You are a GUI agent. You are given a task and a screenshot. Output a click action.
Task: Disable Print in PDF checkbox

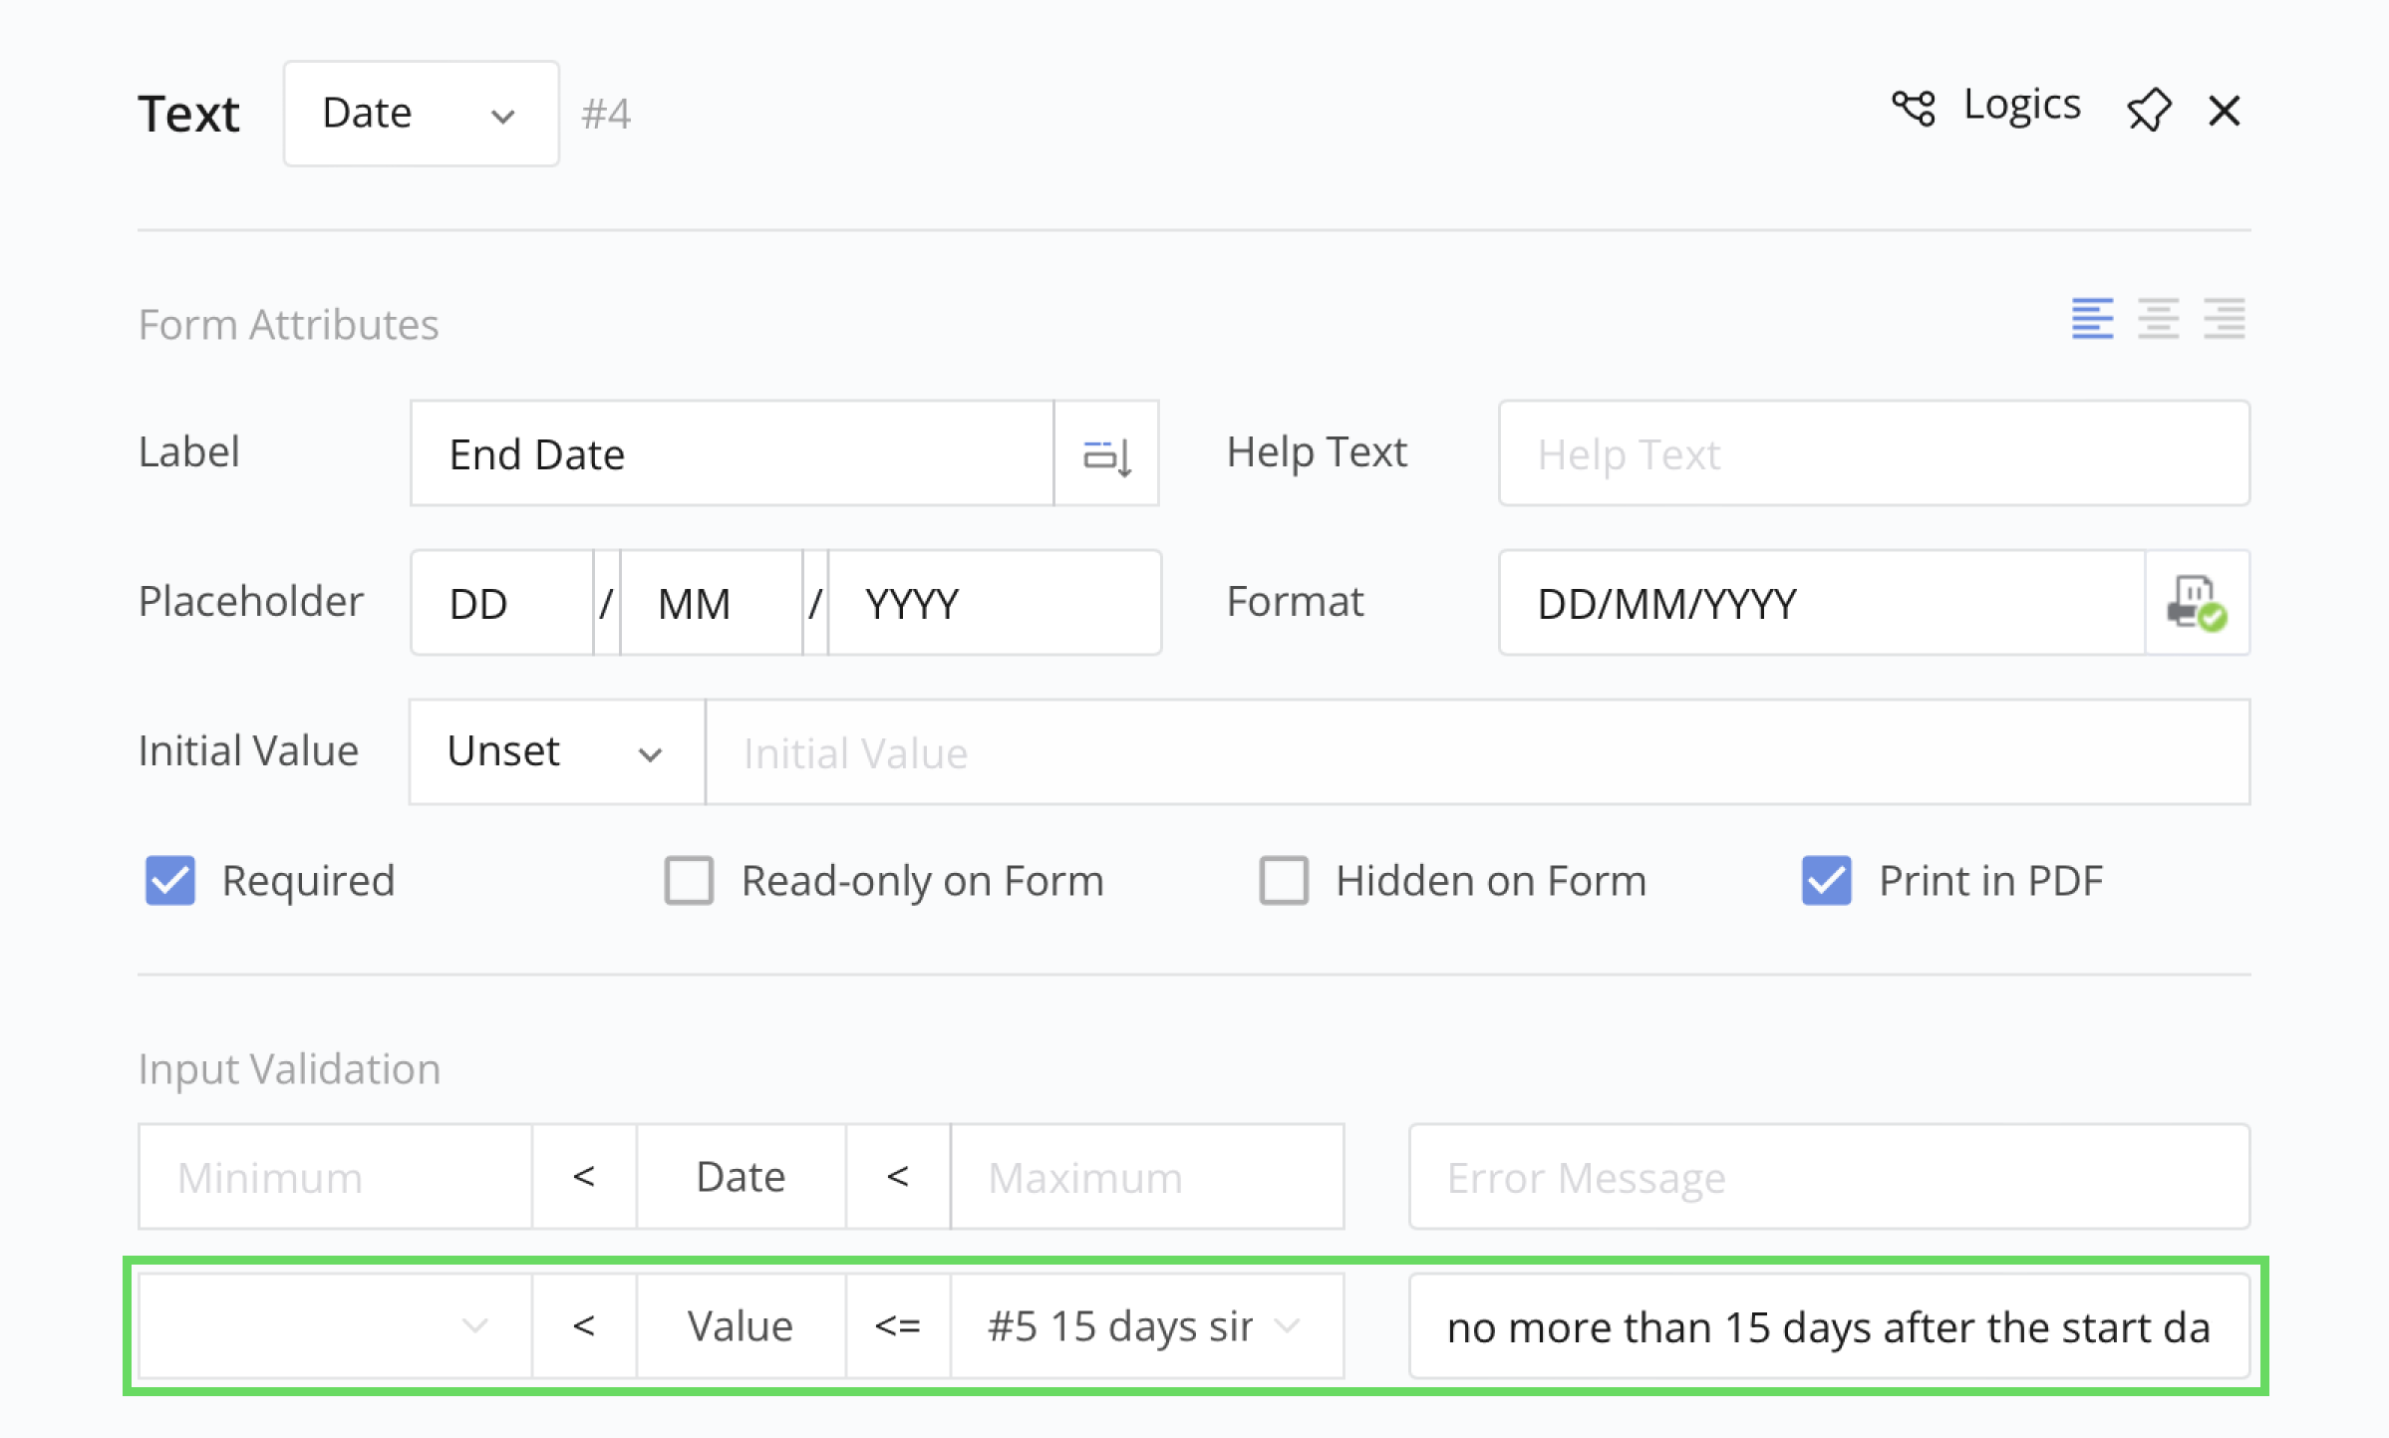[1826, 881]
